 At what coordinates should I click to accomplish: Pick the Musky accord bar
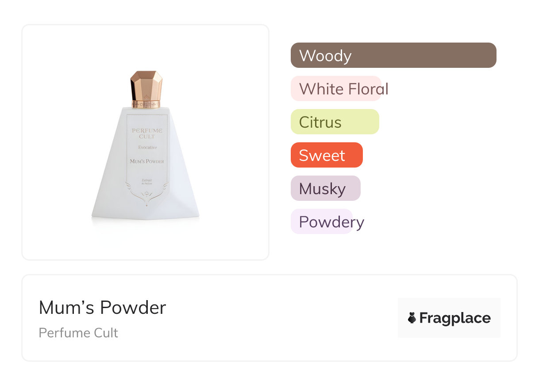click(x=325, y=188)
